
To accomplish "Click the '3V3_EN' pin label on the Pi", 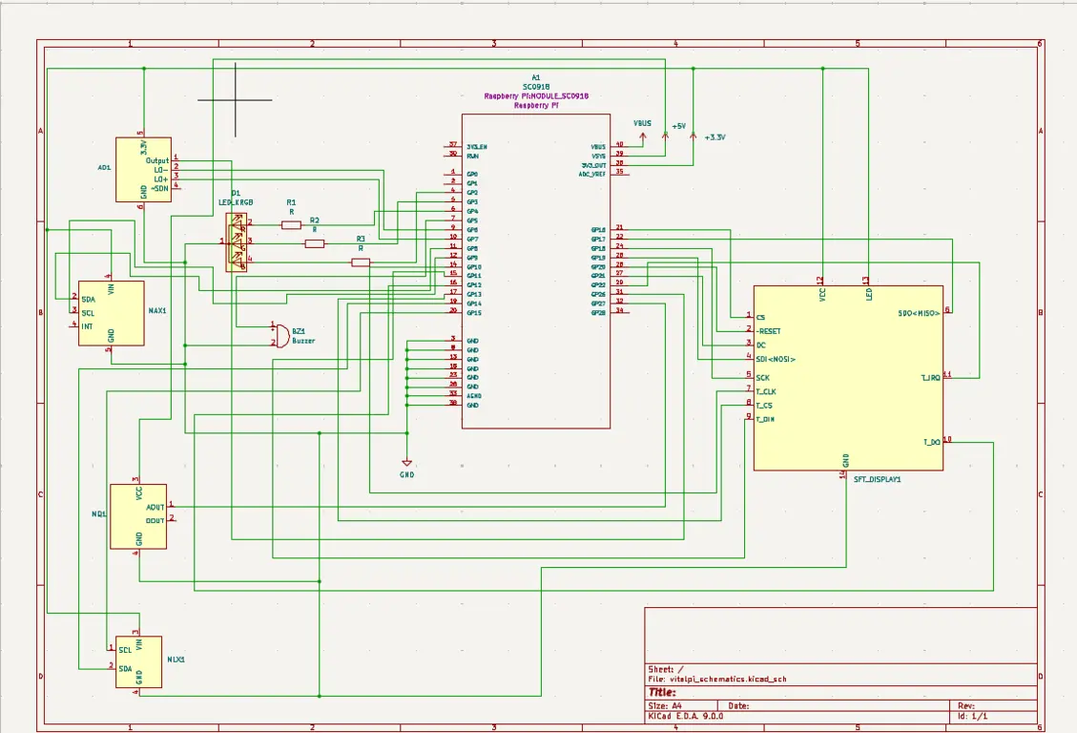I will pos(477,147).
